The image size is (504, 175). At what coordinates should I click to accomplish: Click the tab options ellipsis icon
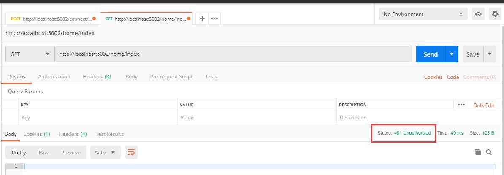(x=214, y=19)
